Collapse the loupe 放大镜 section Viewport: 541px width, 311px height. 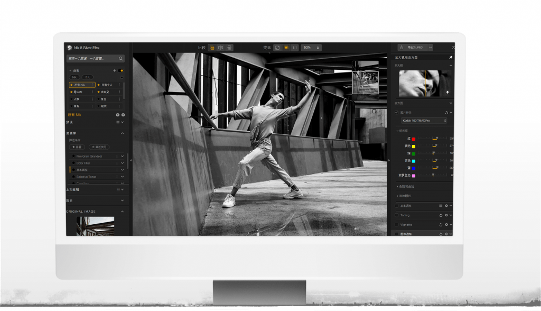[x=451, y=65]
